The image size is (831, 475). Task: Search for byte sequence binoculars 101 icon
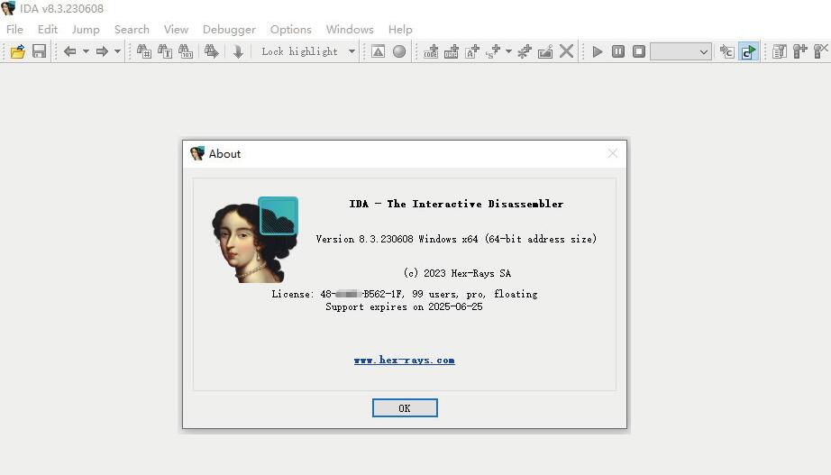pyautogui.click(x=186, y=51)
